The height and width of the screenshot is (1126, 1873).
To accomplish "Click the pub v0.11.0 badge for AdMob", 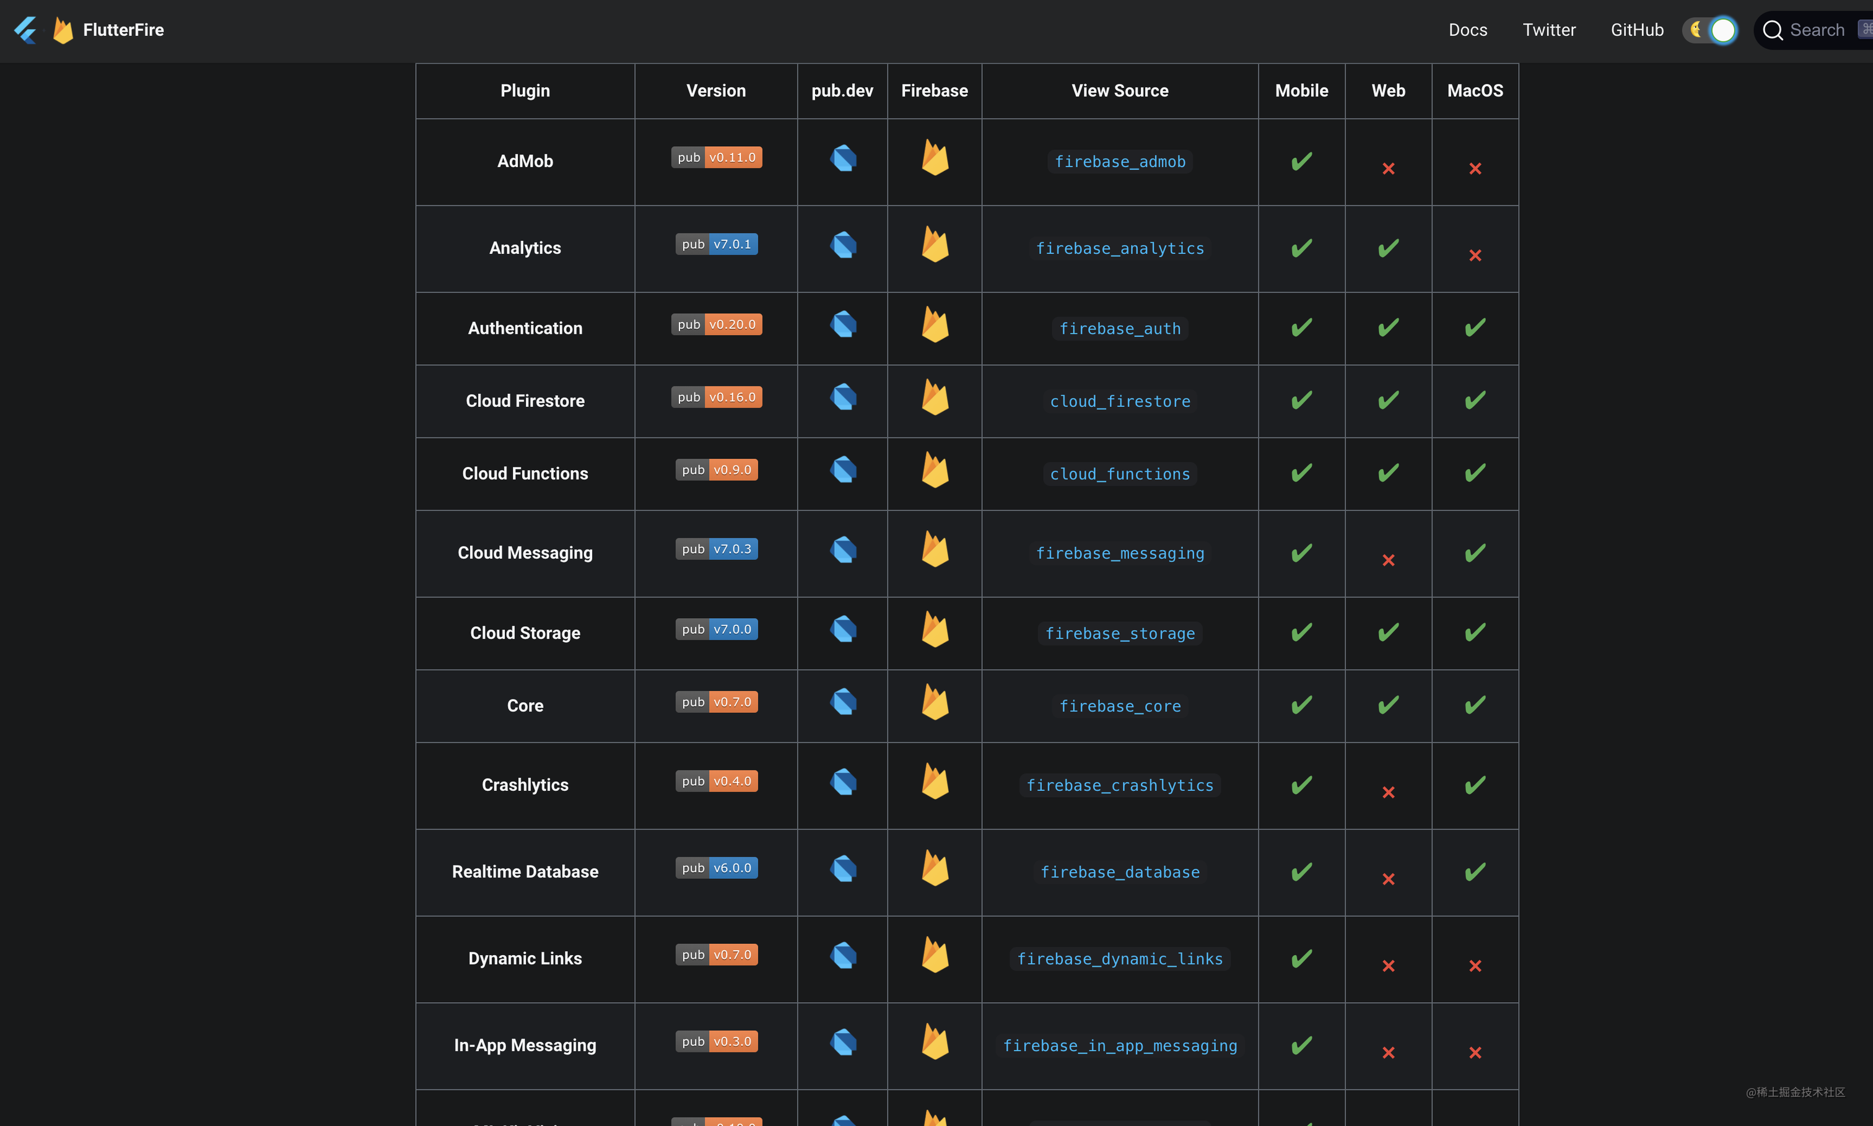I will click(716, 157).
